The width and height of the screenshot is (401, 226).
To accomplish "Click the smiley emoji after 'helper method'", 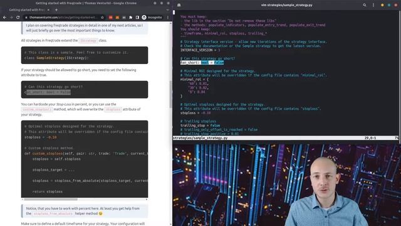I will pos(100,213).
